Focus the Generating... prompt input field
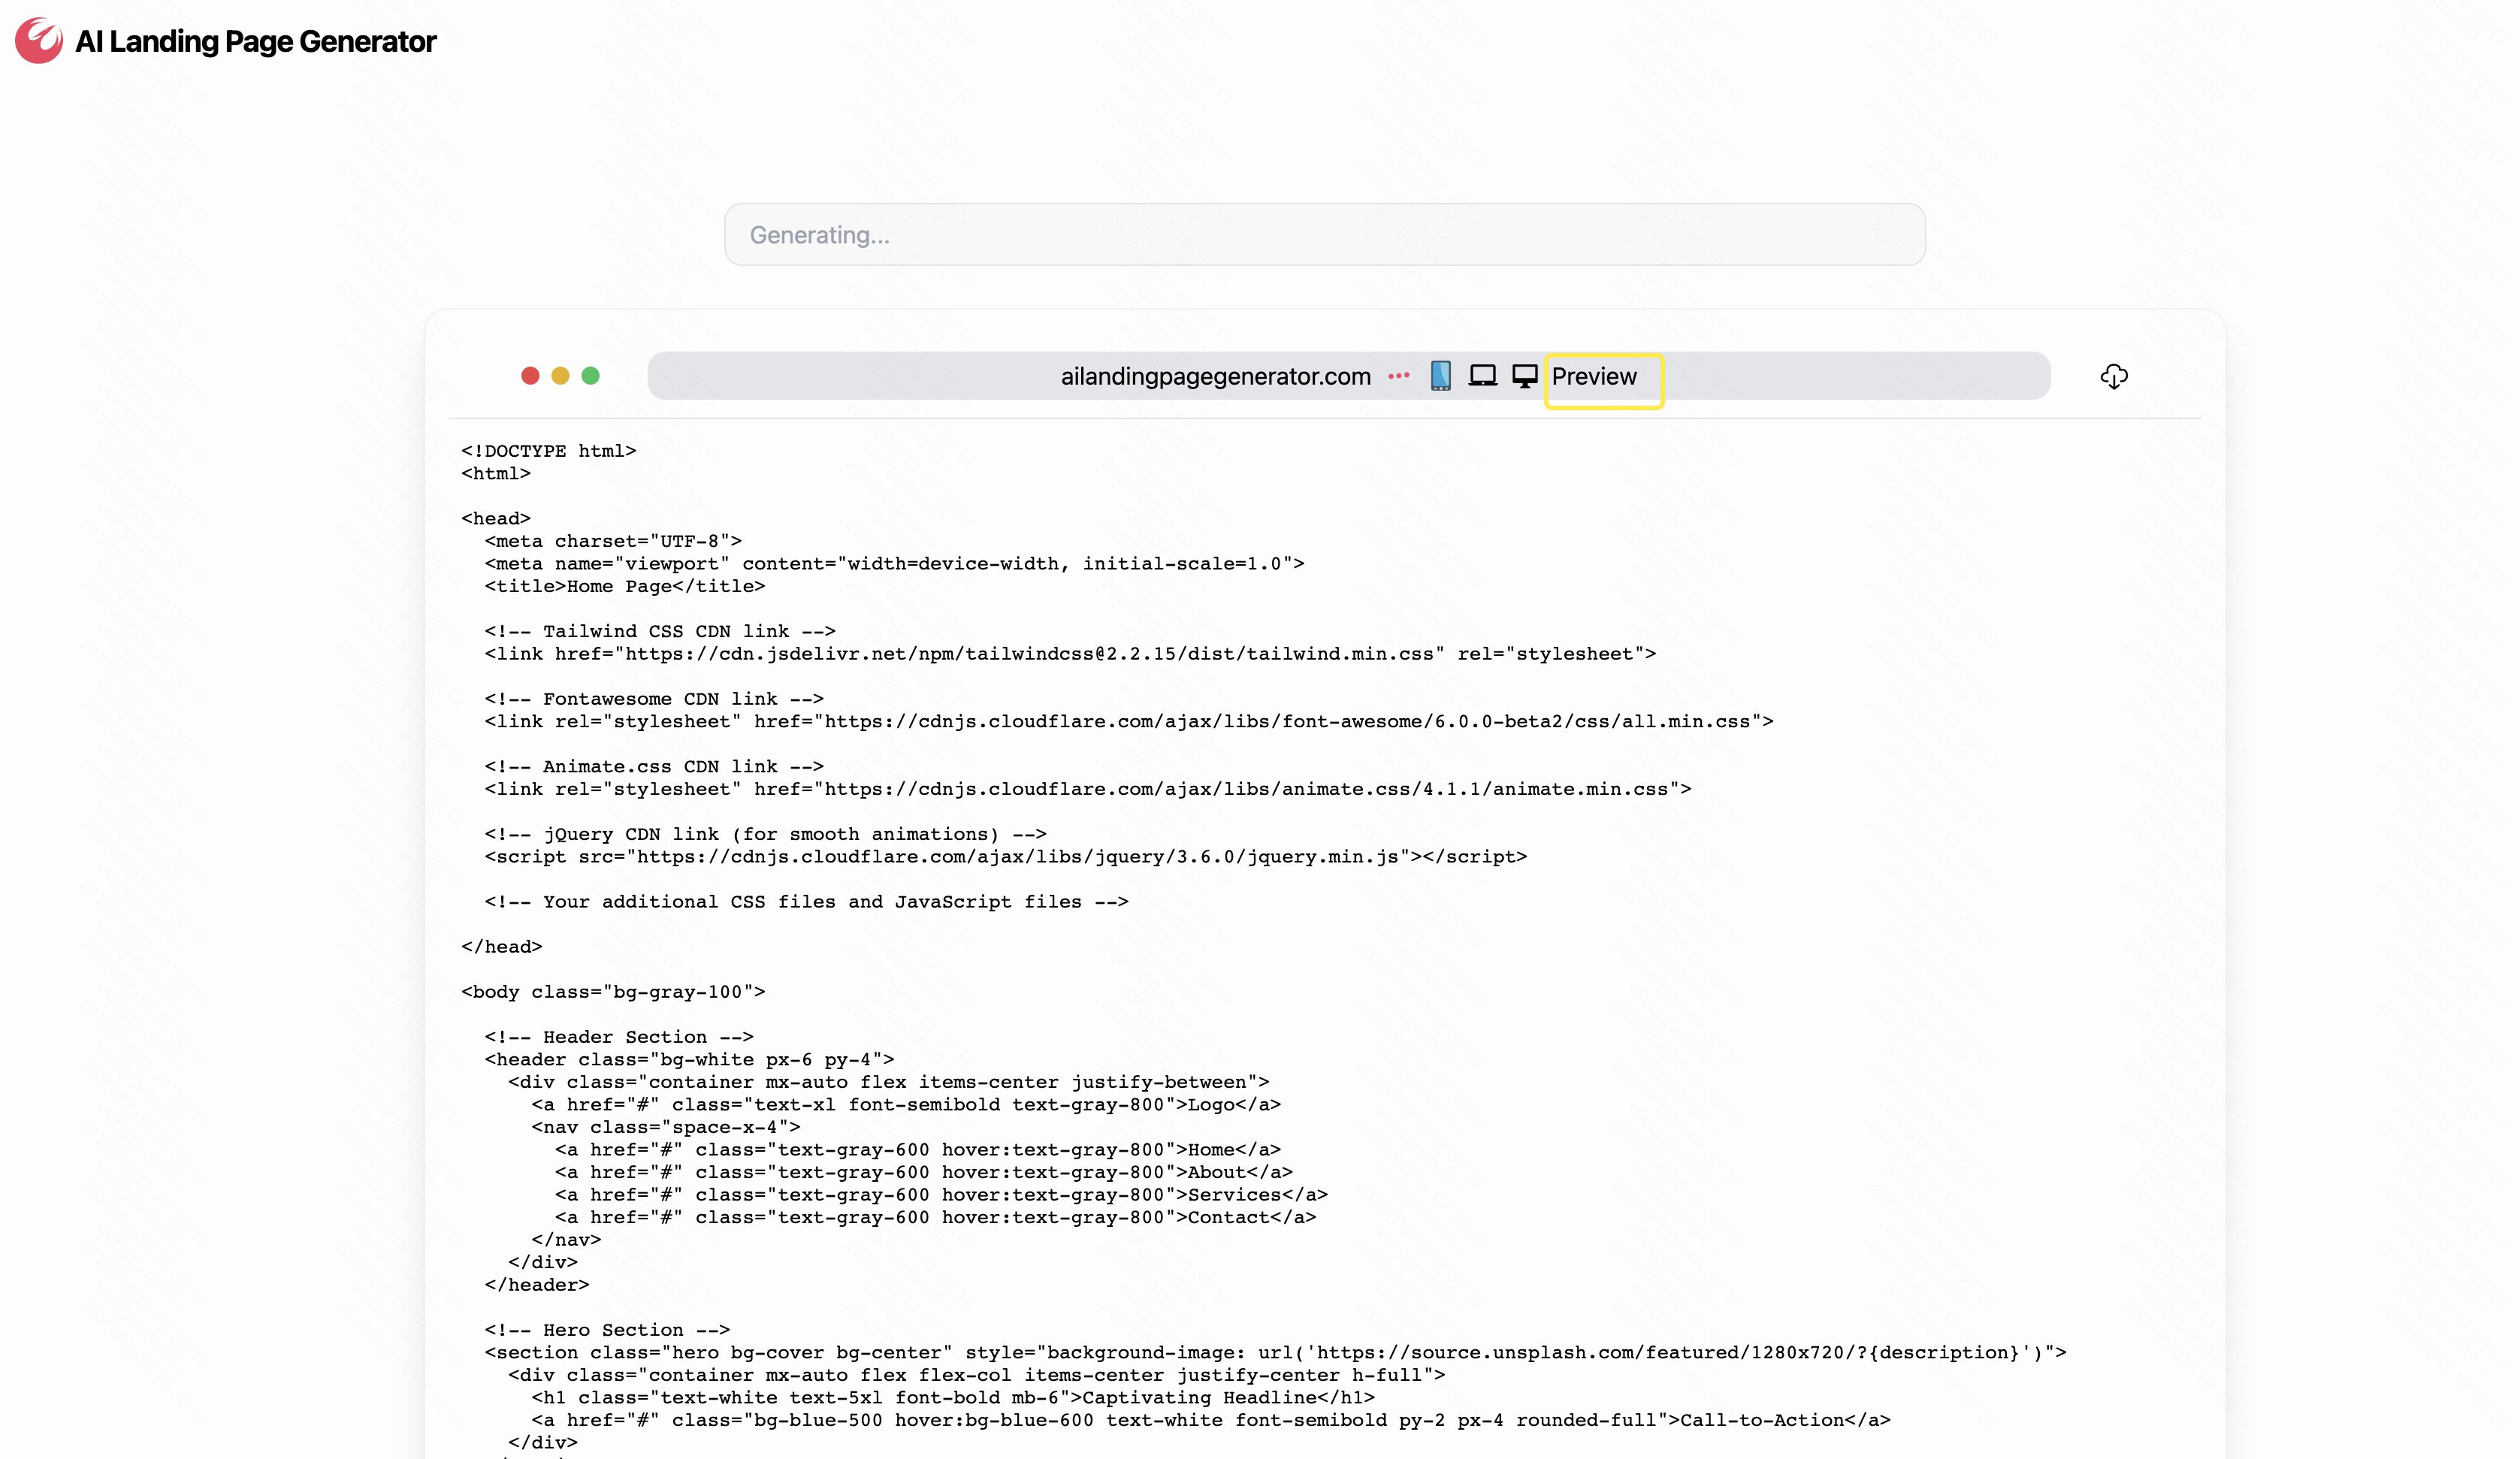The height and width of the screenshot is (1459, 2520). pyautogui.click(x=1324, y=235)
